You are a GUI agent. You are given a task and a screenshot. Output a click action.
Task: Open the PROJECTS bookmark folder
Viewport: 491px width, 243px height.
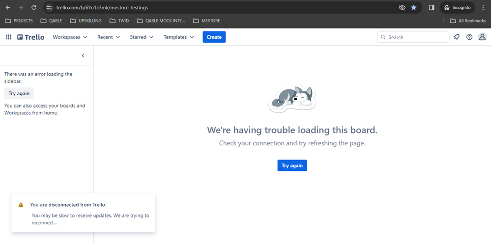[19, 21]
